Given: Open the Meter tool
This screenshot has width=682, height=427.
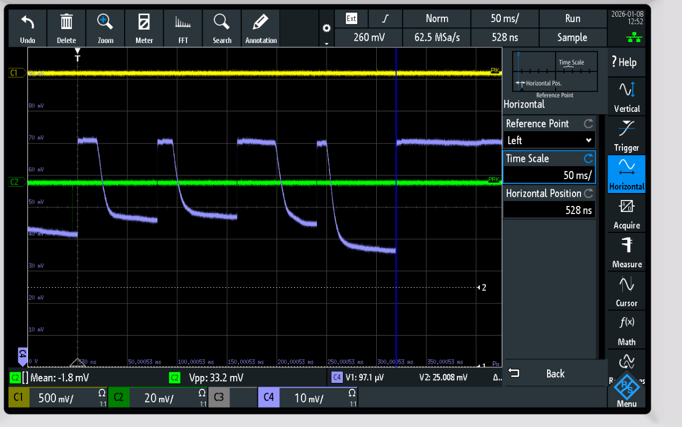Looking at the screenshot, I should (x=144, y=28).
